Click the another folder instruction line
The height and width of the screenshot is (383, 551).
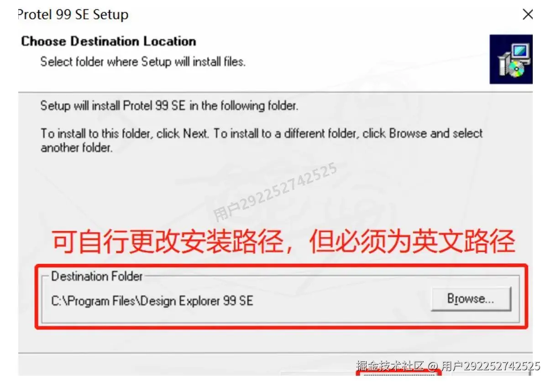click(76, 148)
